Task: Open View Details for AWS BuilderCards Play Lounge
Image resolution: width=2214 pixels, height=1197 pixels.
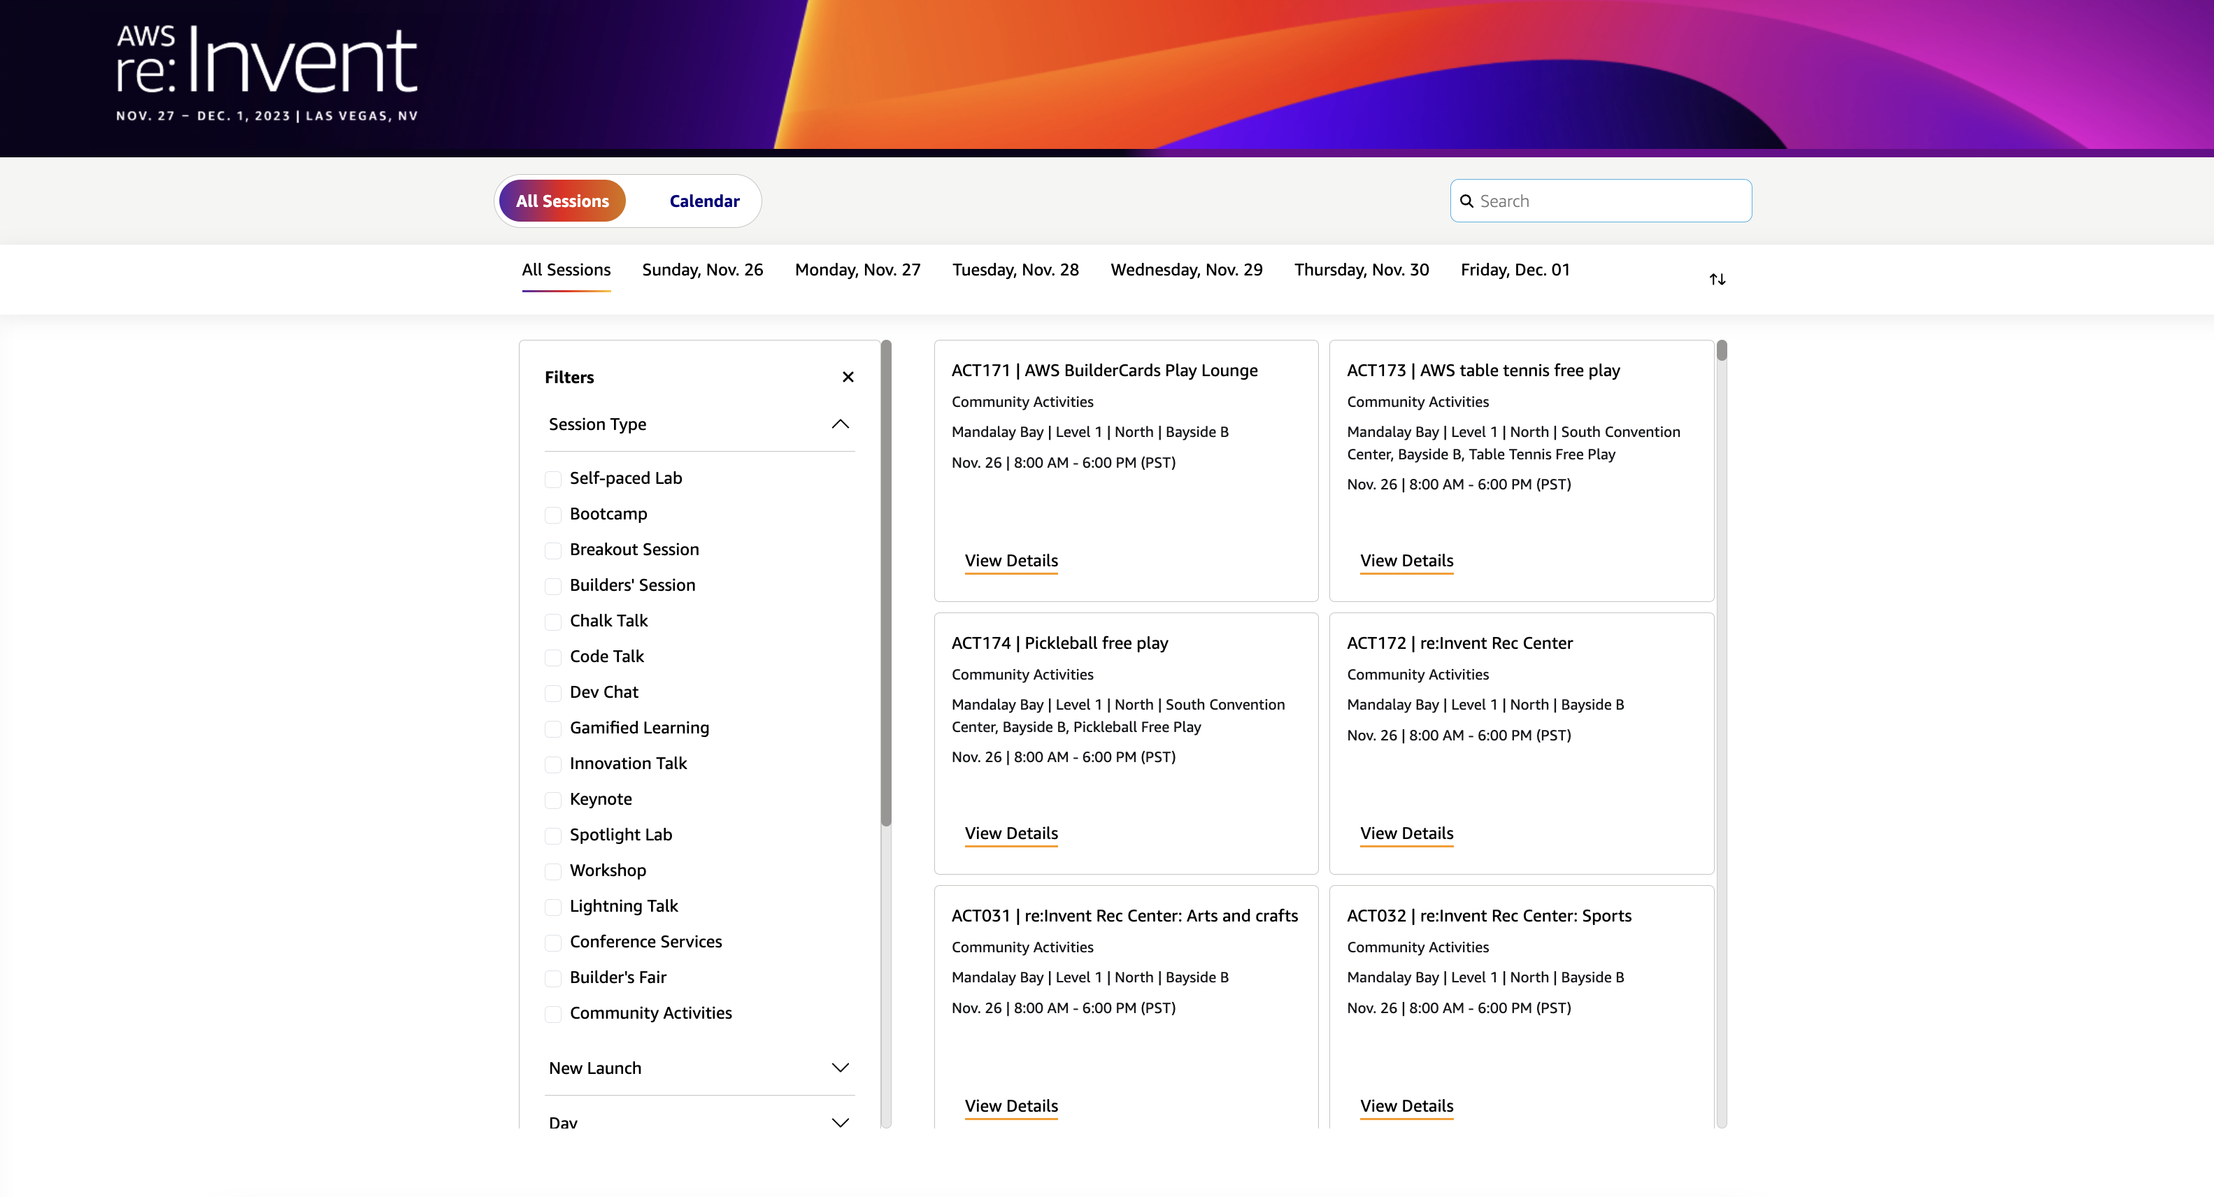Action: (1010, 560)
